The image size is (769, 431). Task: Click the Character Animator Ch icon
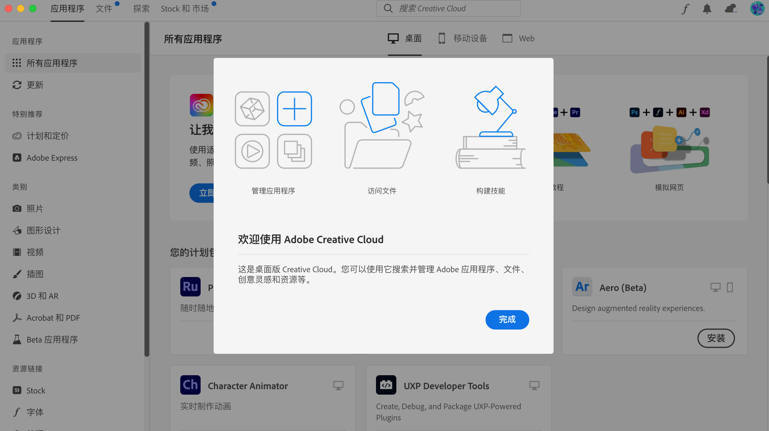190,385
